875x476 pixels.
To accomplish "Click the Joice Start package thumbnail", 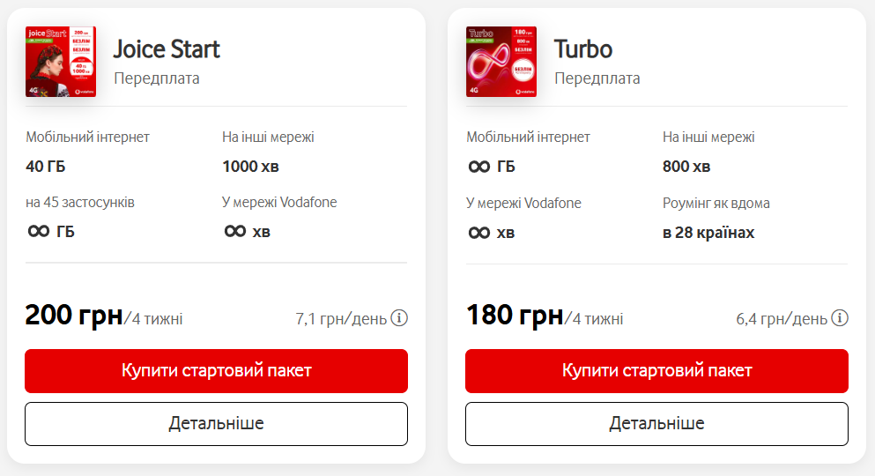I will (x=61, y=61).
